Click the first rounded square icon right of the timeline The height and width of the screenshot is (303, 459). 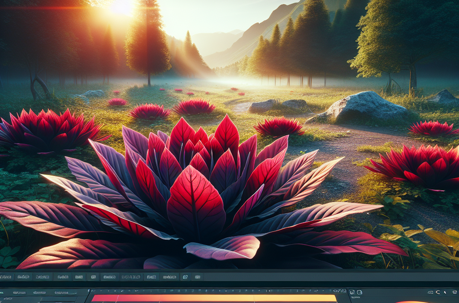pyautogui.click(x=352, y=292)
